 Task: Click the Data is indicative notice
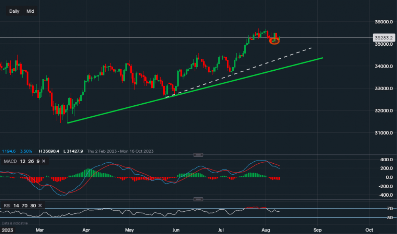point(14,223)
